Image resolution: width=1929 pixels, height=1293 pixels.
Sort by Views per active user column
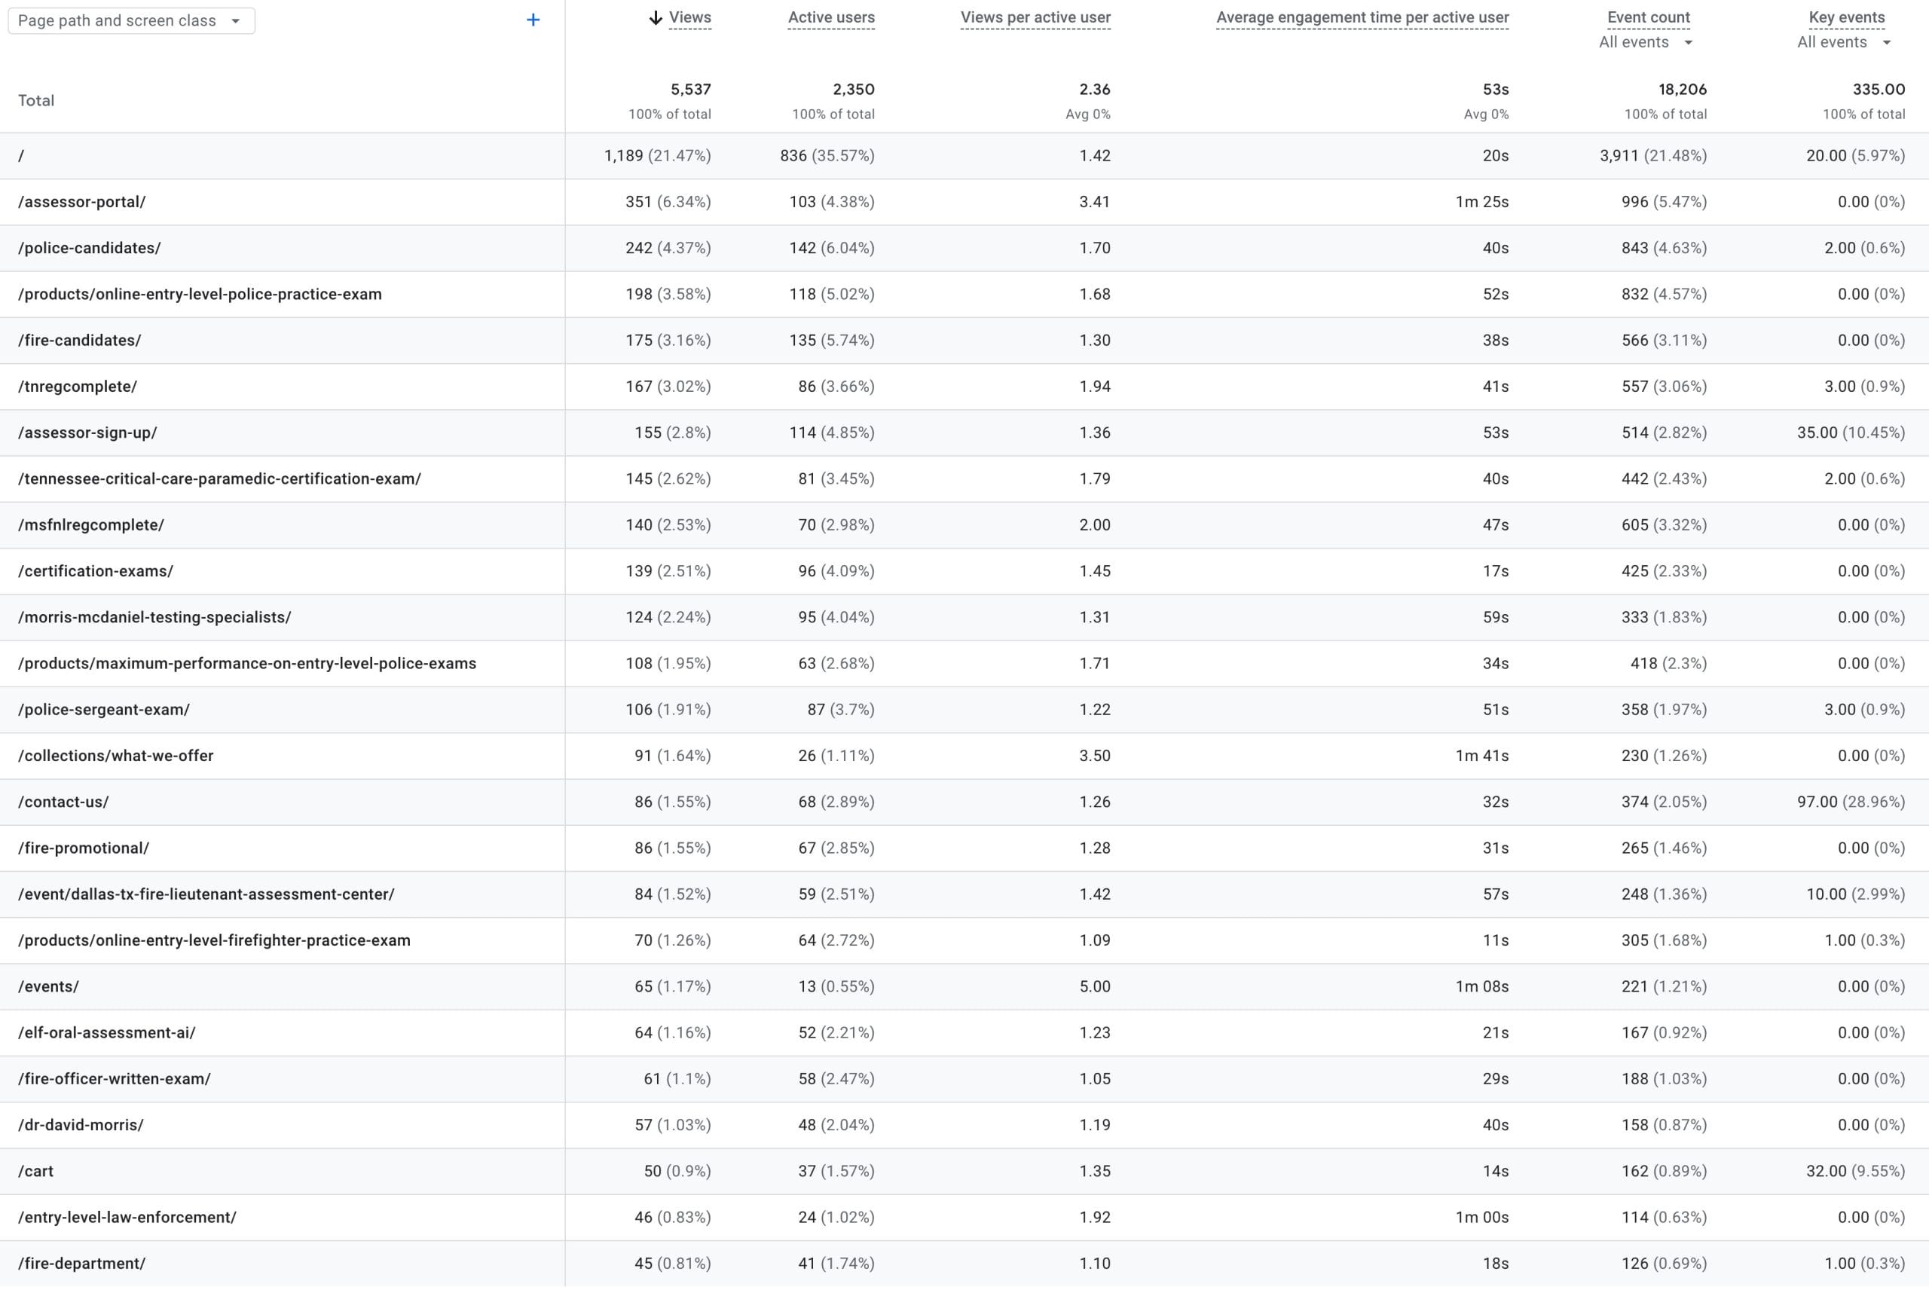pos(1035,17)
